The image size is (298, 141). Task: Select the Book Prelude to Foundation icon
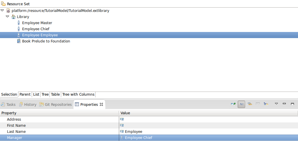click(x=19, y=41)
